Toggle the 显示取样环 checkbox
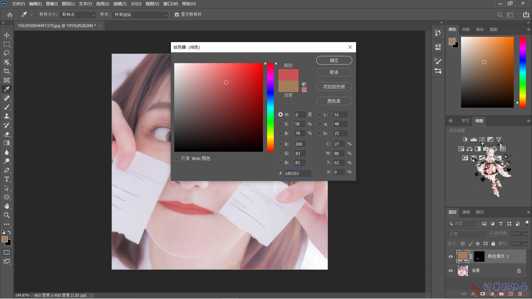The height and width of the screenshot is (299, 532). 177,15
